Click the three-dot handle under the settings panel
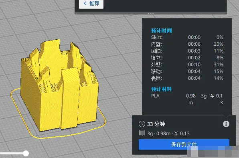Image resolution: width=239 pixels, height=158 pixels. 151,13
